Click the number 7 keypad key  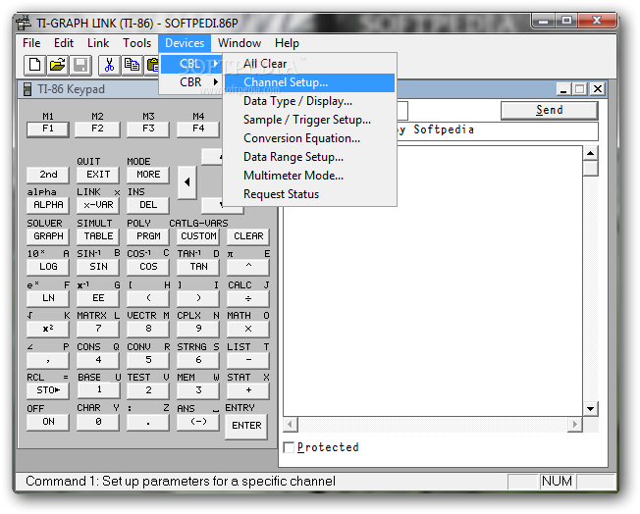click(x=98, y=330)
